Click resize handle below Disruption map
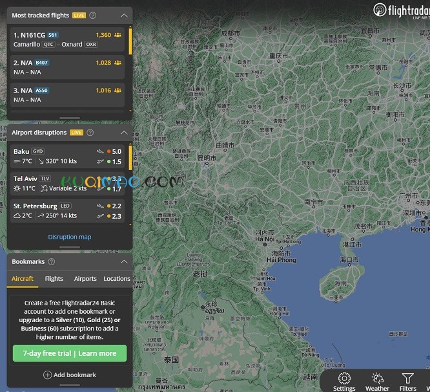The height and width of the screenshot is (392, 430). 70,247
